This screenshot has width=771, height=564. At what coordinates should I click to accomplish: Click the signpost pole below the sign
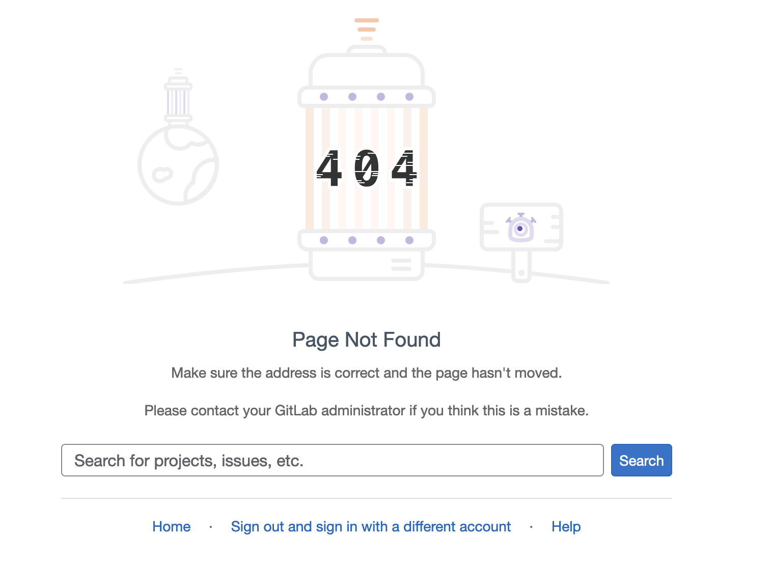tap(521, 267)
